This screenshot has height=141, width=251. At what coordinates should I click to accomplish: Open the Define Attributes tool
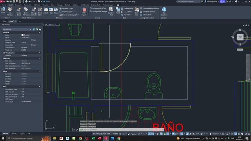point(26,11)
